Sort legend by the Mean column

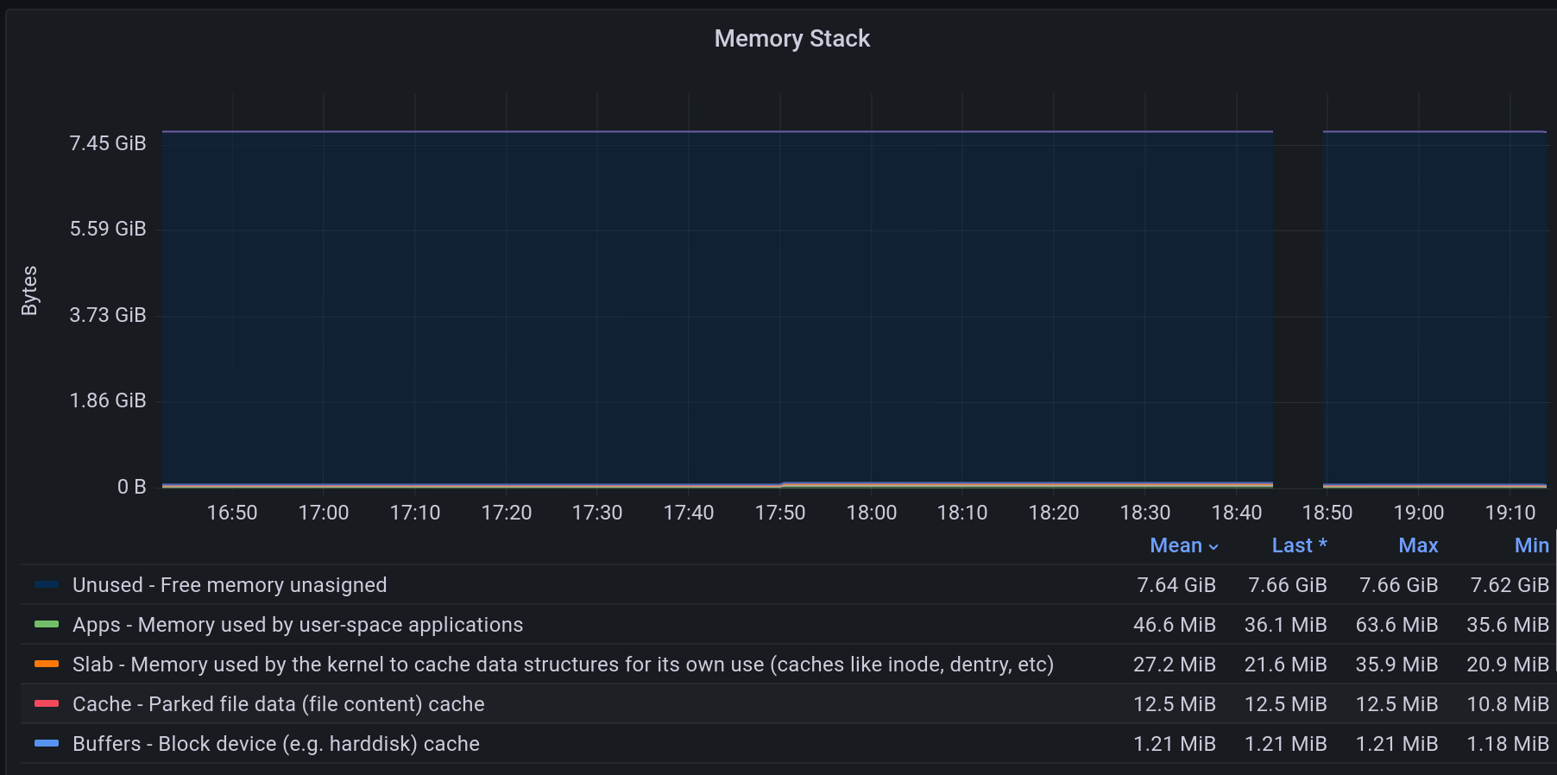pyautogui.click(x=1175, y=545)
